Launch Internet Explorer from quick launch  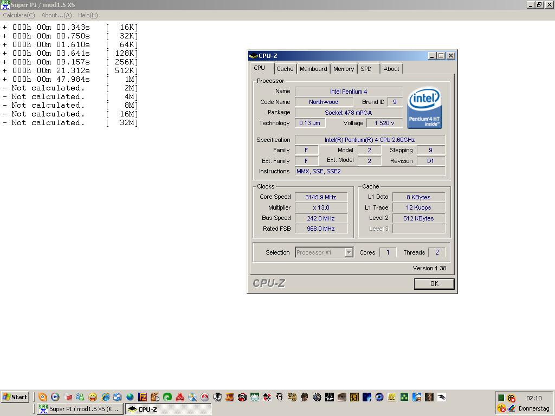click(105, 397)
